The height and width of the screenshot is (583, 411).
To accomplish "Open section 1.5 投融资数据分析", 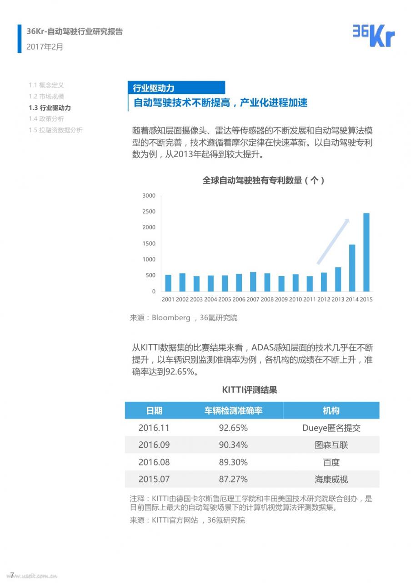I will [x=55, y=130].
